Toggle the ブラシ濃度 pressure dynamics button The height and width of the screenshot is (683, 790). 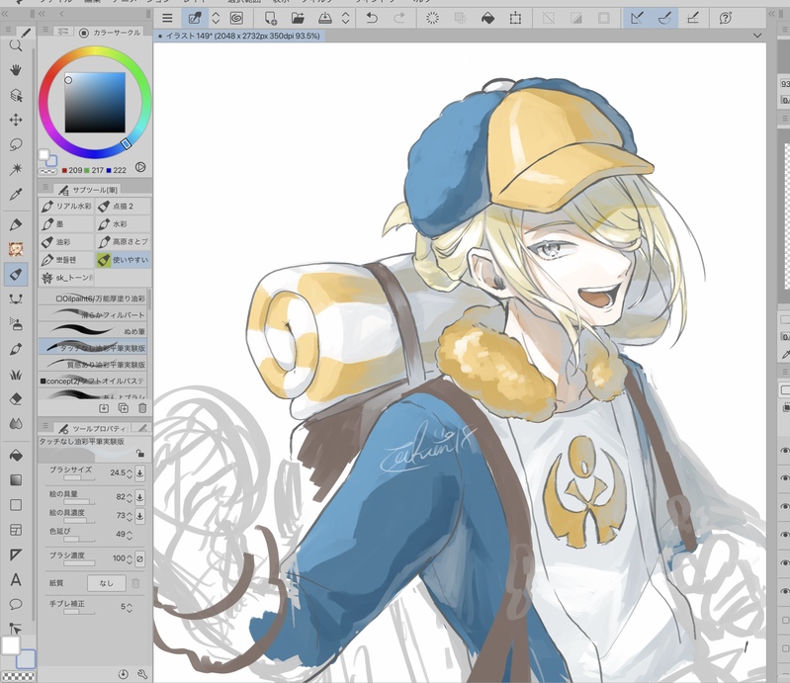(140, 558)
